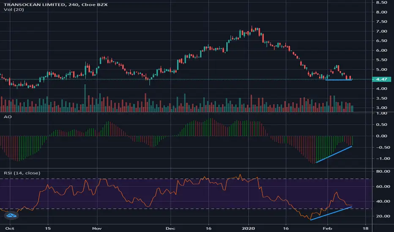Click the 4.47 current price tag
This screenshot has width=394, height=232.
[x=381, y=79]
